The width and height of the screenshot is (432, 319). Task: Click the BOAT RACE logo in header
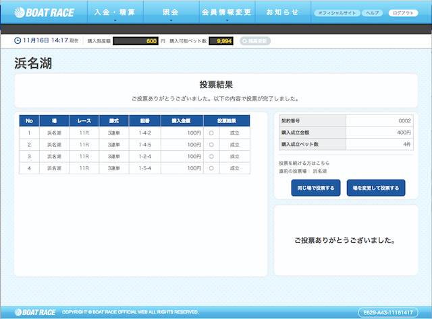pos(44,13)
